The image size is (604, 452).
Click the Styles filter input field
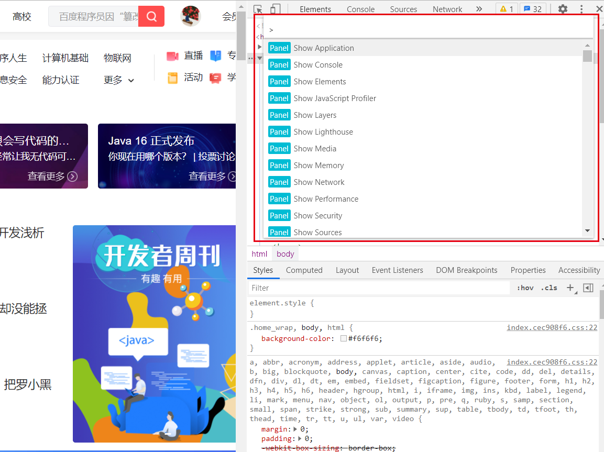coord(367,288)
